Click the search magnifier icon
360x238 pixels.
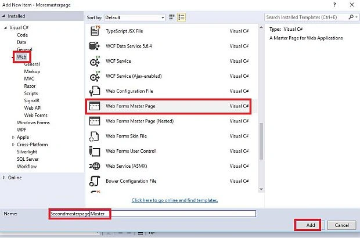pyautogui.click(x=351, y=17)
